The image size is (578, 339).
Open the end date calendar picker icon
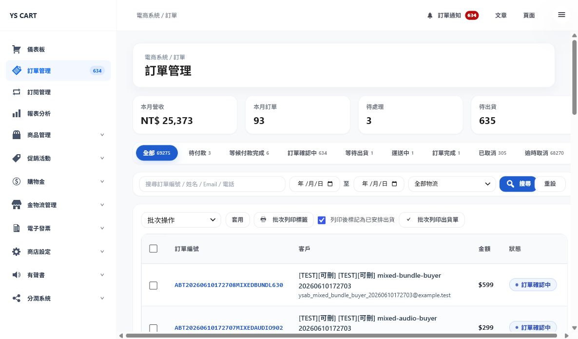(x=394, y=184)
